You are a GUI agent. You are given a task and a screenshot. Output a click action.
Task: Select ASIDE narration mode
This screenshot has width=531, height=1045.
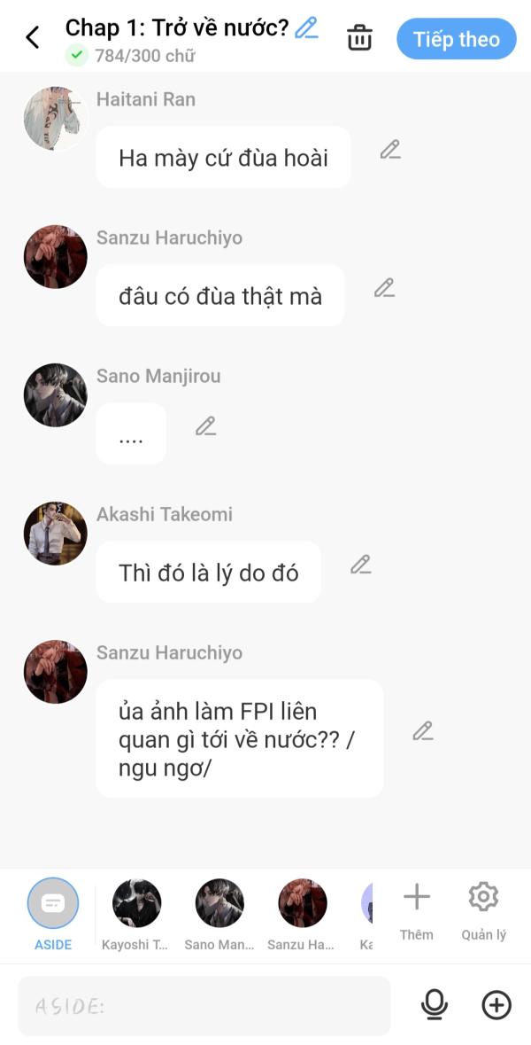click(x=52, y=914)
